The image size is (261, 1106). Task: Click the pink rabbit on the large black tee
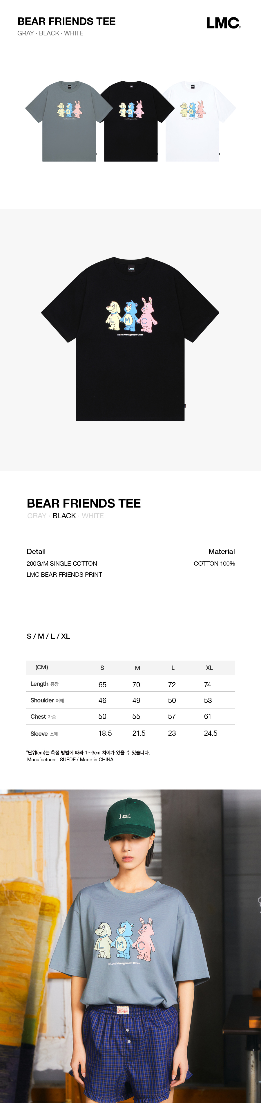point(148,315)
